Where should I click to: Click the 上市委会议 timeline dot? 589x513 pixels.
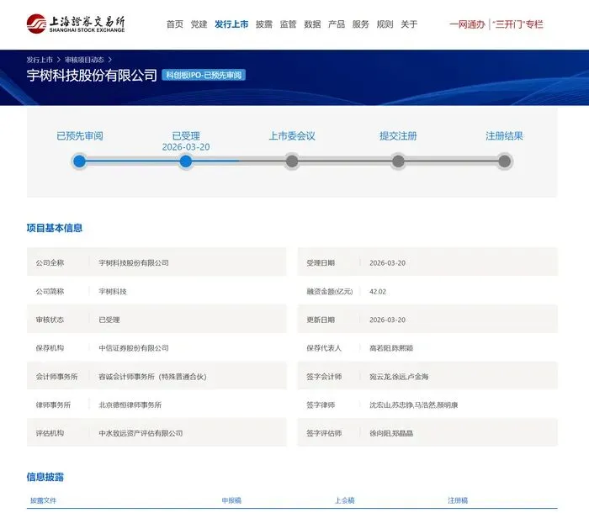(292, 161)
